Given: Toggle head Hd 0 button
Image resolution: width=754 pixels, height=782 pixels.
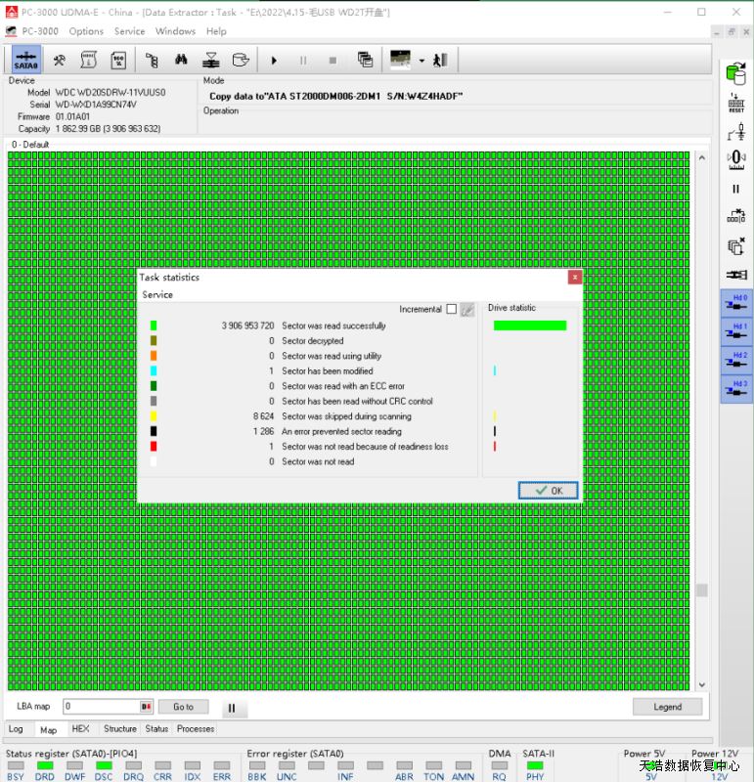Looking at the screenshot, I should coord(735,302).
